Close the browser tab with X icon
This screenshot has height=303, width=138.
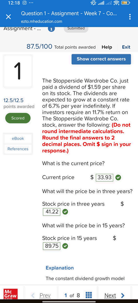point(8,17)
